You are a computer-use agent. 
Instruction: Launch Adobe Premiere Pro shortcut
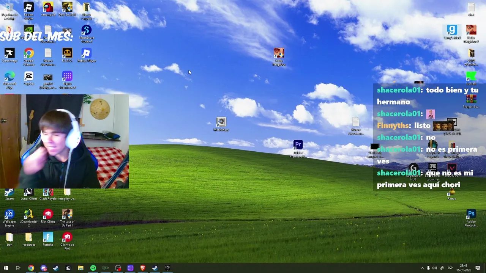click(x=298, y=149)
